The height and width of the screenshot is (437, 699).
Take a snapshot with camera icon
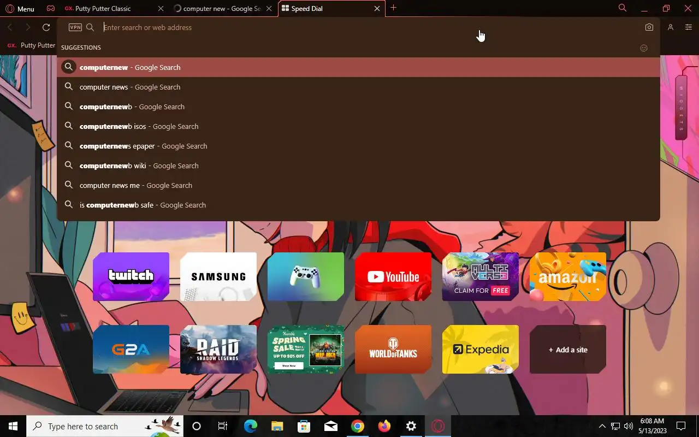pos(649,27)
